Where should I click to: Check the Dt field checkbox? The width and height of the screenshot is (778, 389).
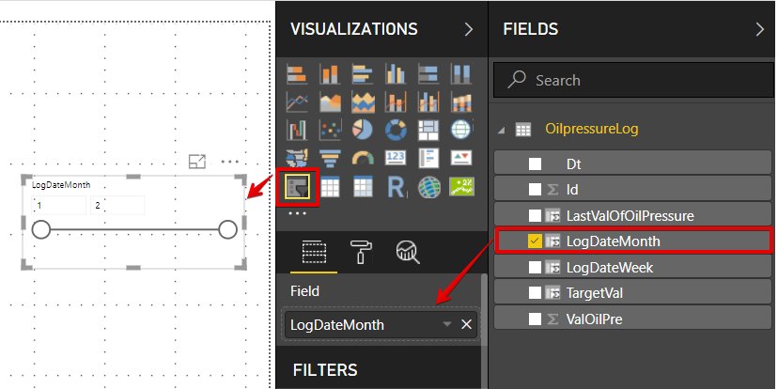click(x=535, y=163)
